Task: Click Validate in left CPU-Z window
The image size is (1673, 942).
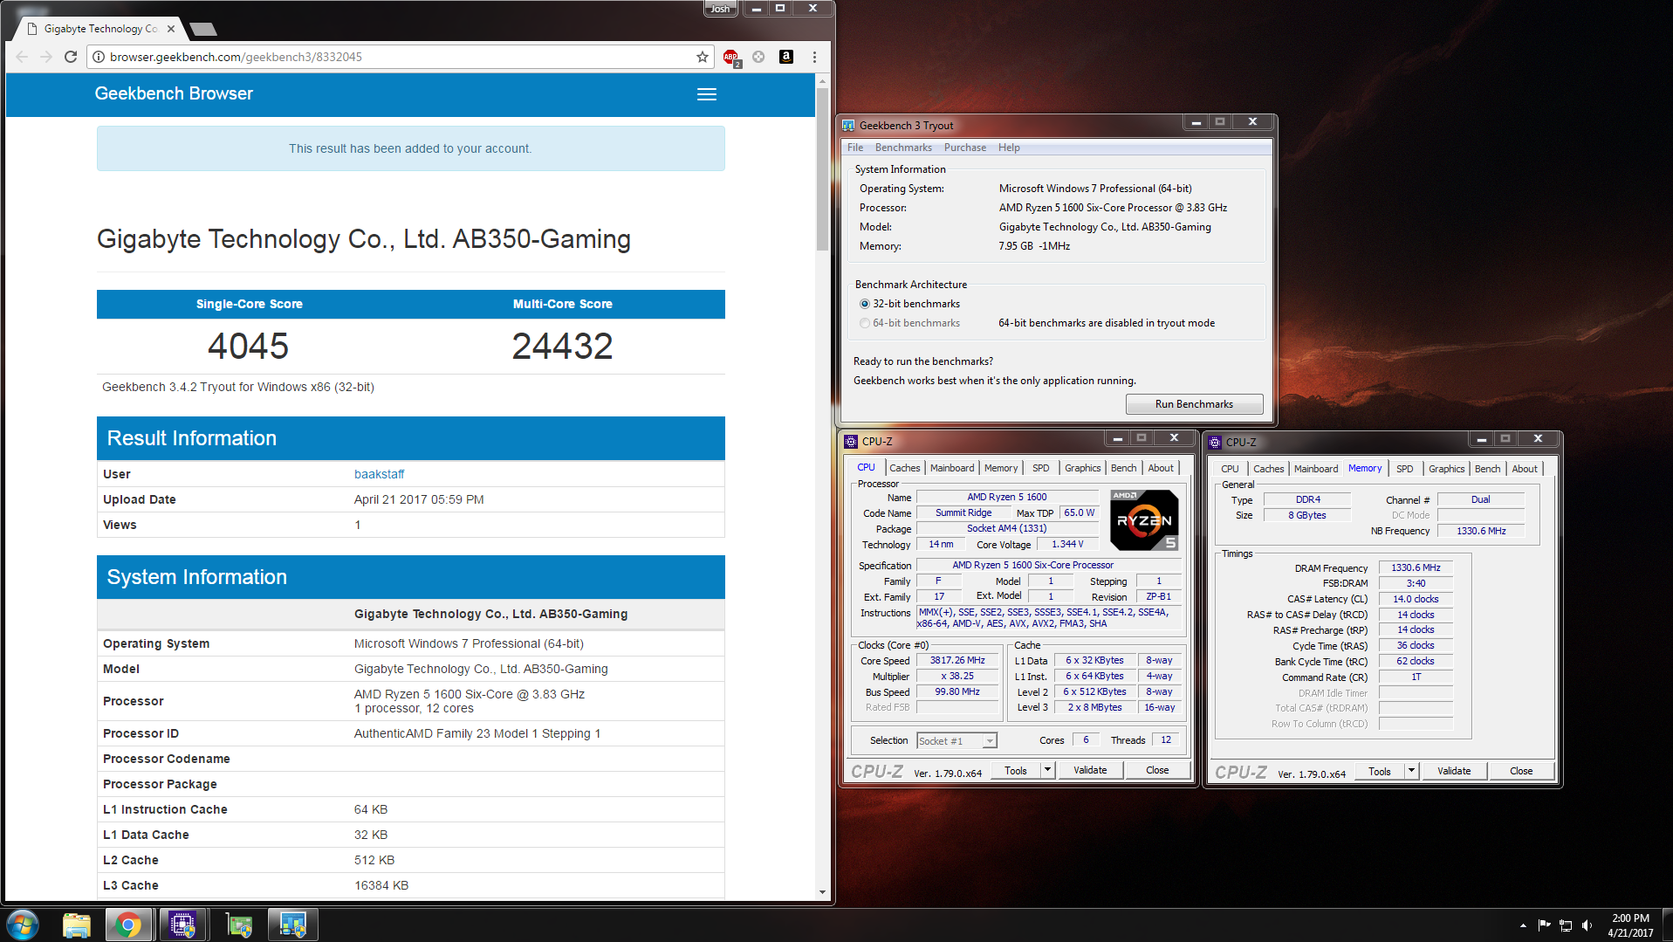Action: (1090, 770)
